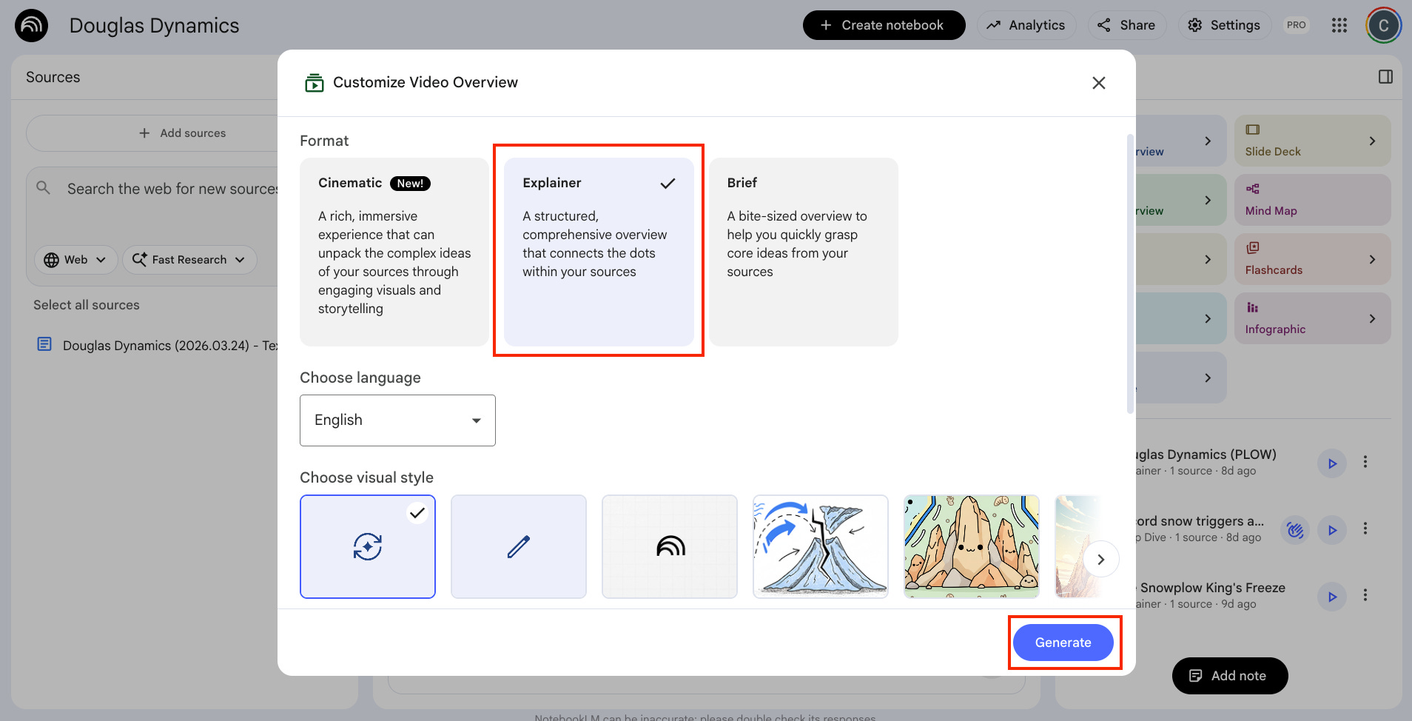Image resolution: width=1412 pixels, height=721 pixels.
Task: Expand the Infographic chevron
Action: coord(1372,318)
